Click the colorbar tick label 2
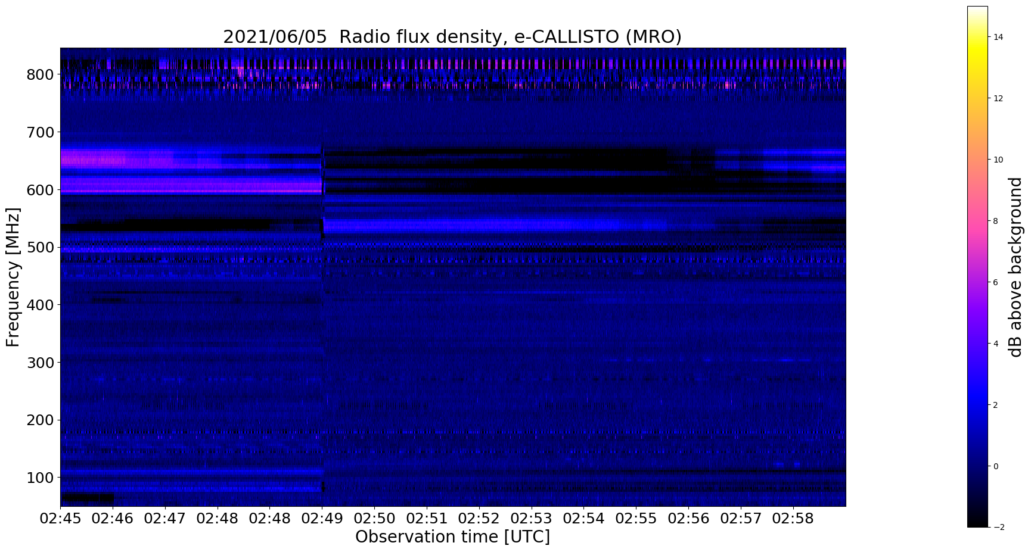 pyautogui.click(x=995, y=406)
